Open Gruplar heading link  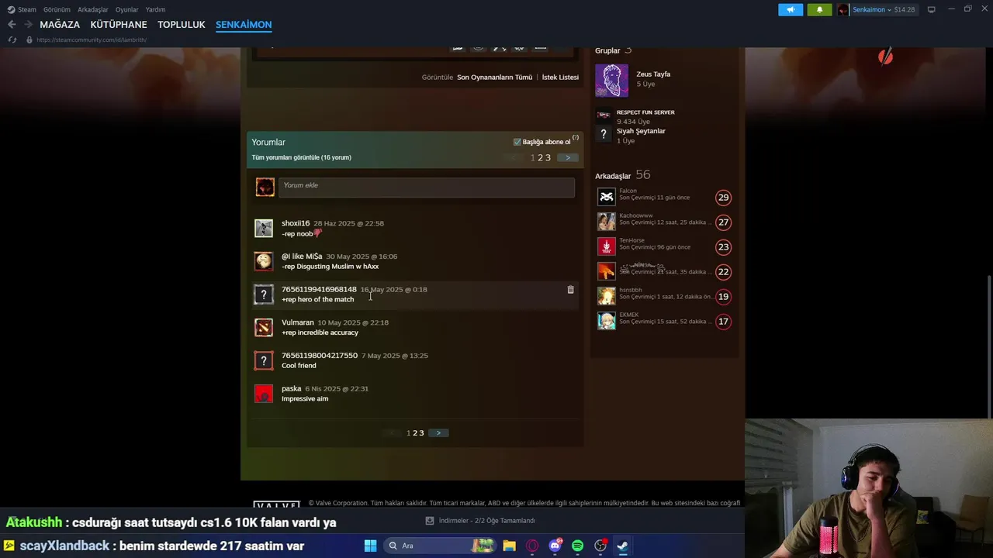tap(607, 50)
